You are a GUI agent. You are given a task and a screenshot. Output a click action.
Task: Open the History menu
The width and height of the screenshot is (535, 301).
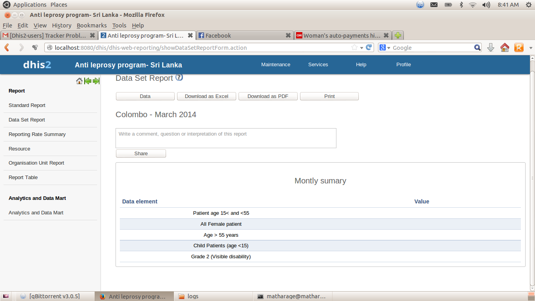[x=61, y=25]
